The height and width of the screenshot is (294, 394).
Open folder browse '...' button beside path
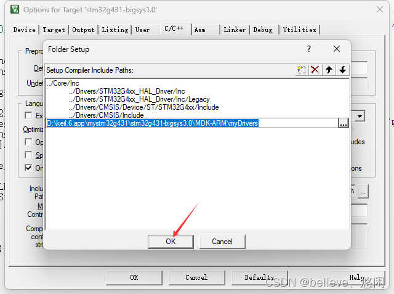[344, 123]
